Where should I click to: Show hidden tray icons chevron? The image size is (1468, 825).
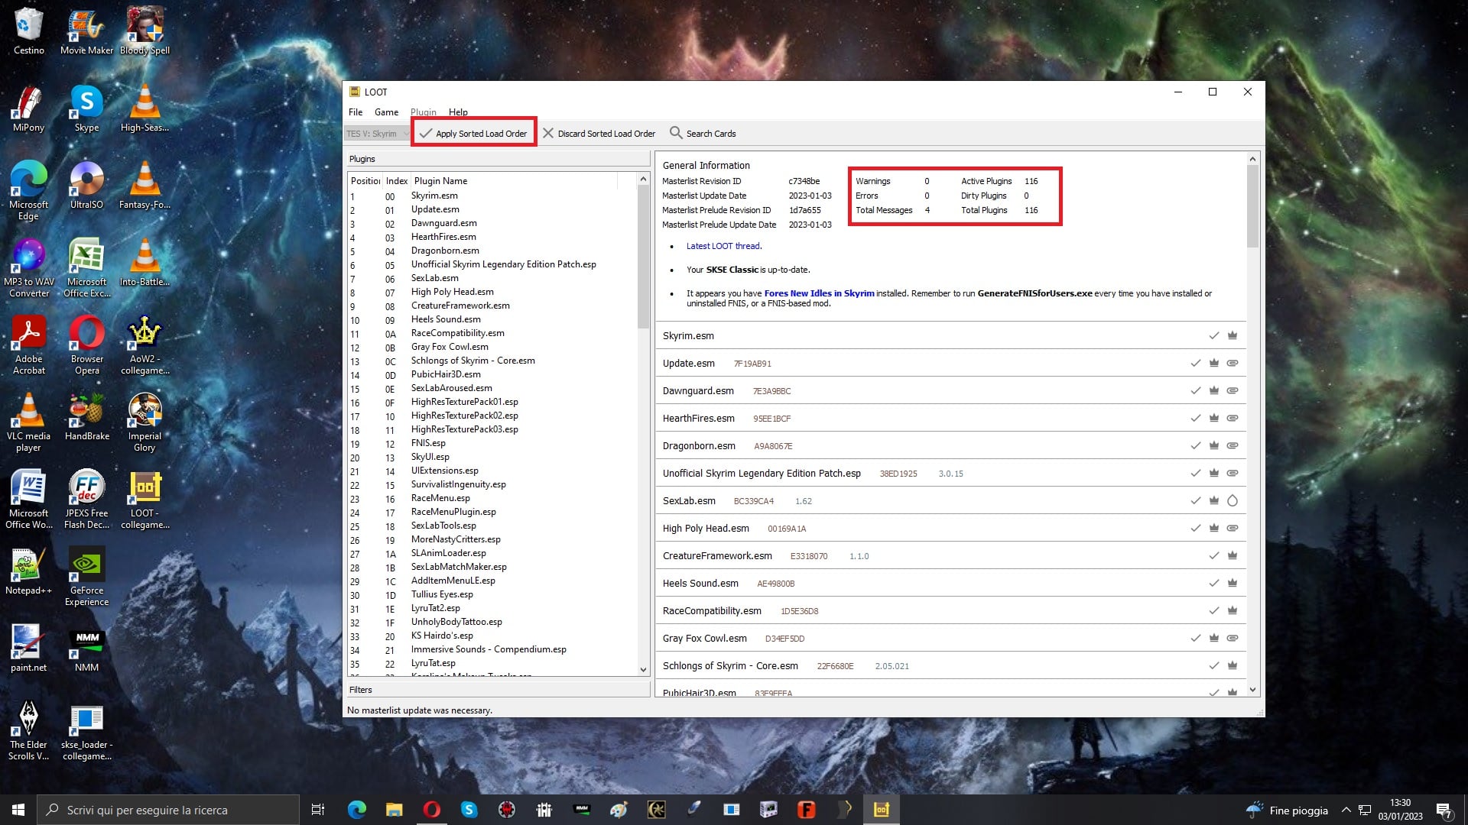[x=1346, y=810]
